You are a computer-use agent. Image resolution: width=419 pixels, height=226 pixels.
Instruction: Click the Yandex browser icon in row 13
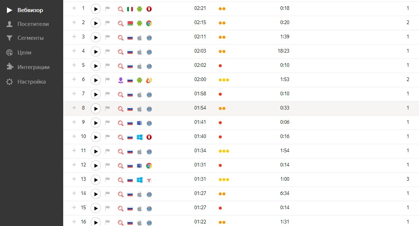pyautogui.click(x=149, y=180)
